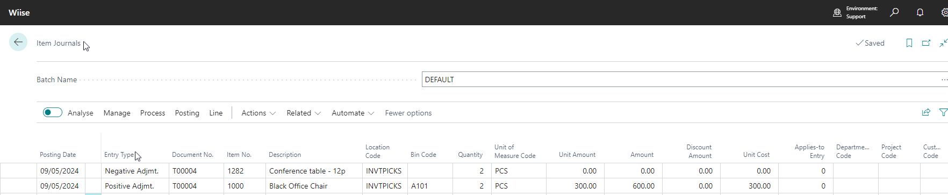Expand the Actions dropdown menu
Viewport: 948px width, 195px height.
point(258,113)
